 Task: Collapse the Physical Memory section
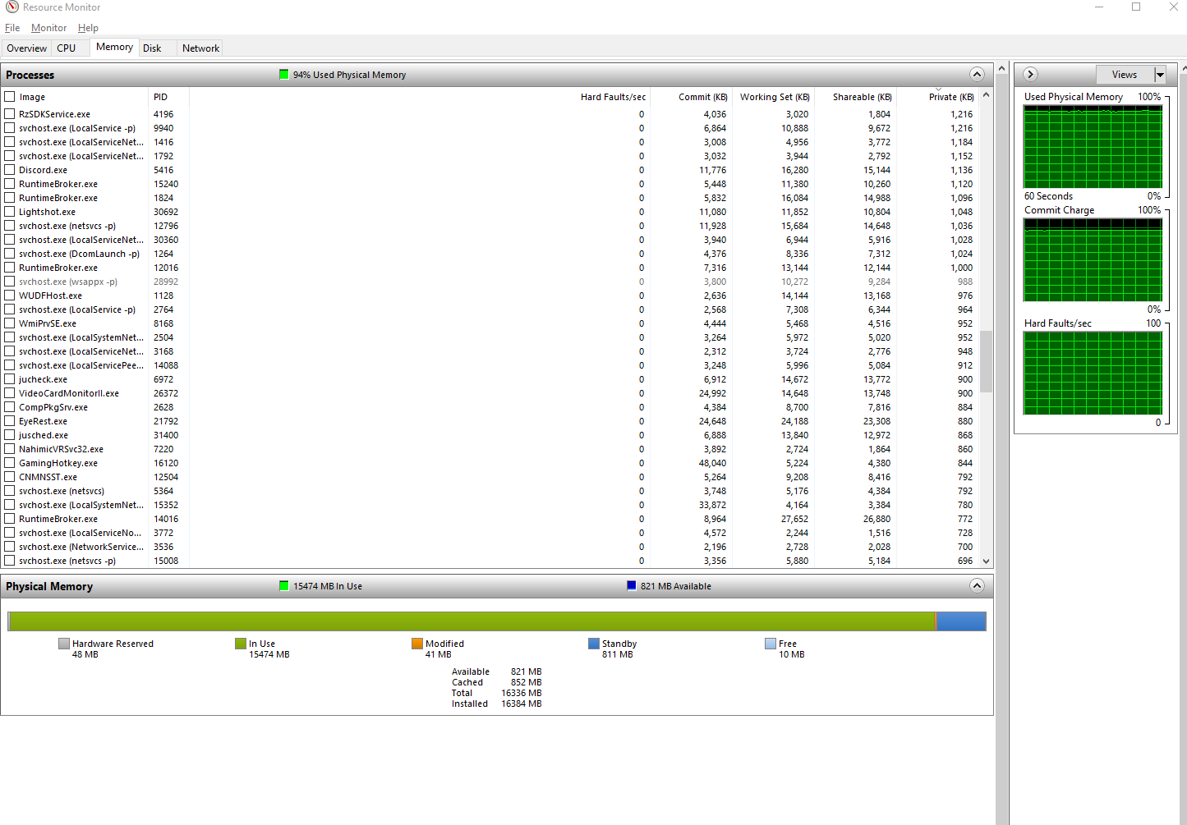click(977, 586)
